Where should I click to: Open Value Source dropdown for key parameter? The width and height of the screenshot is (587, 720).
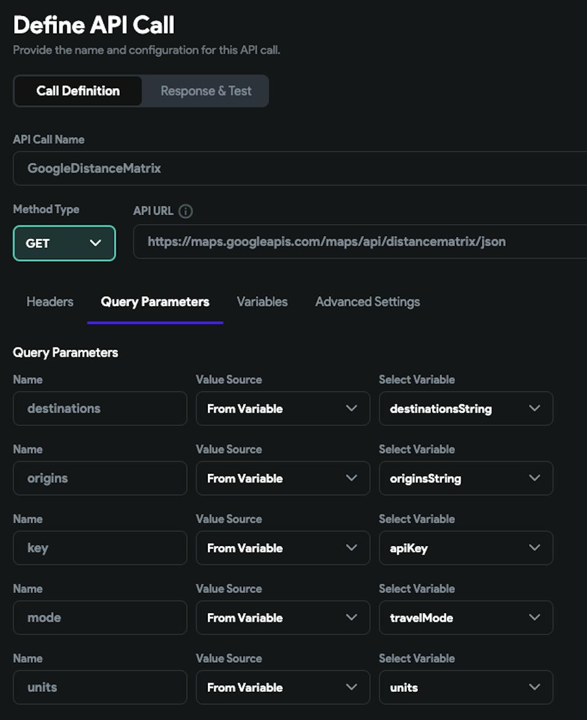282,548
